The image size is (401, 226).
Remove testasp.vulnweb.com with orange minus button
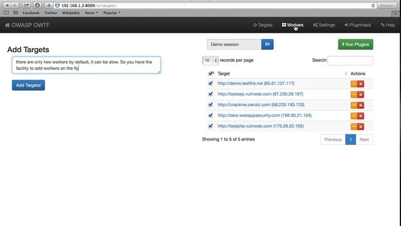(353, 95)
